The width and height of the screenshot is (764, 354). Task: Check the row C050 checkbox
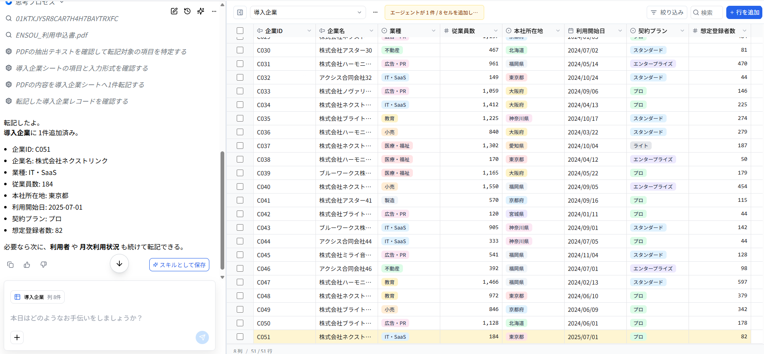240,323
